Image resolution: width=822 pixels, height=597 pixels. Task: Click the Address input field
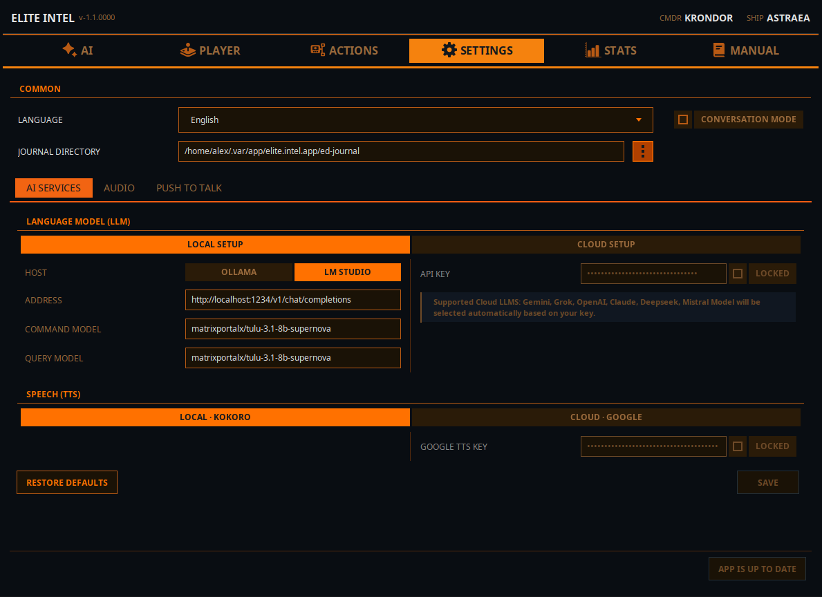(292, 300)
